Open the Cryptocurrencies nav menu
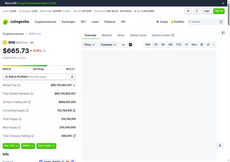This screenshot has width=230, height=162. pos(45,22)
